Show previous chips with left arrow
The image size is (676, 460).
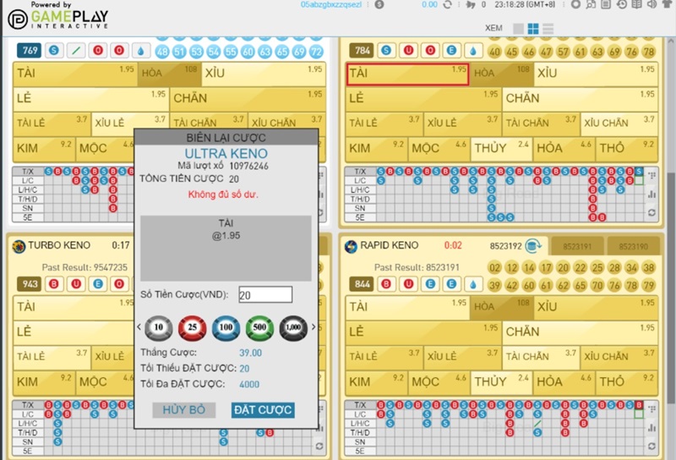click(x=139, y=327)
